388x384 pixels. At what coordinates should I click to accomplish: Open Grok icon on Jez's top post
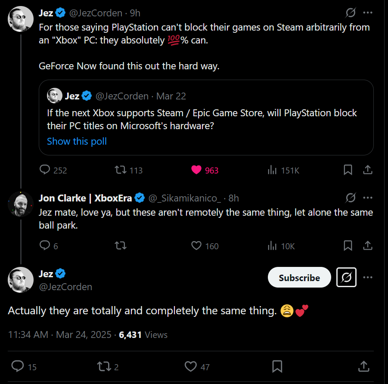pos(351,12)
